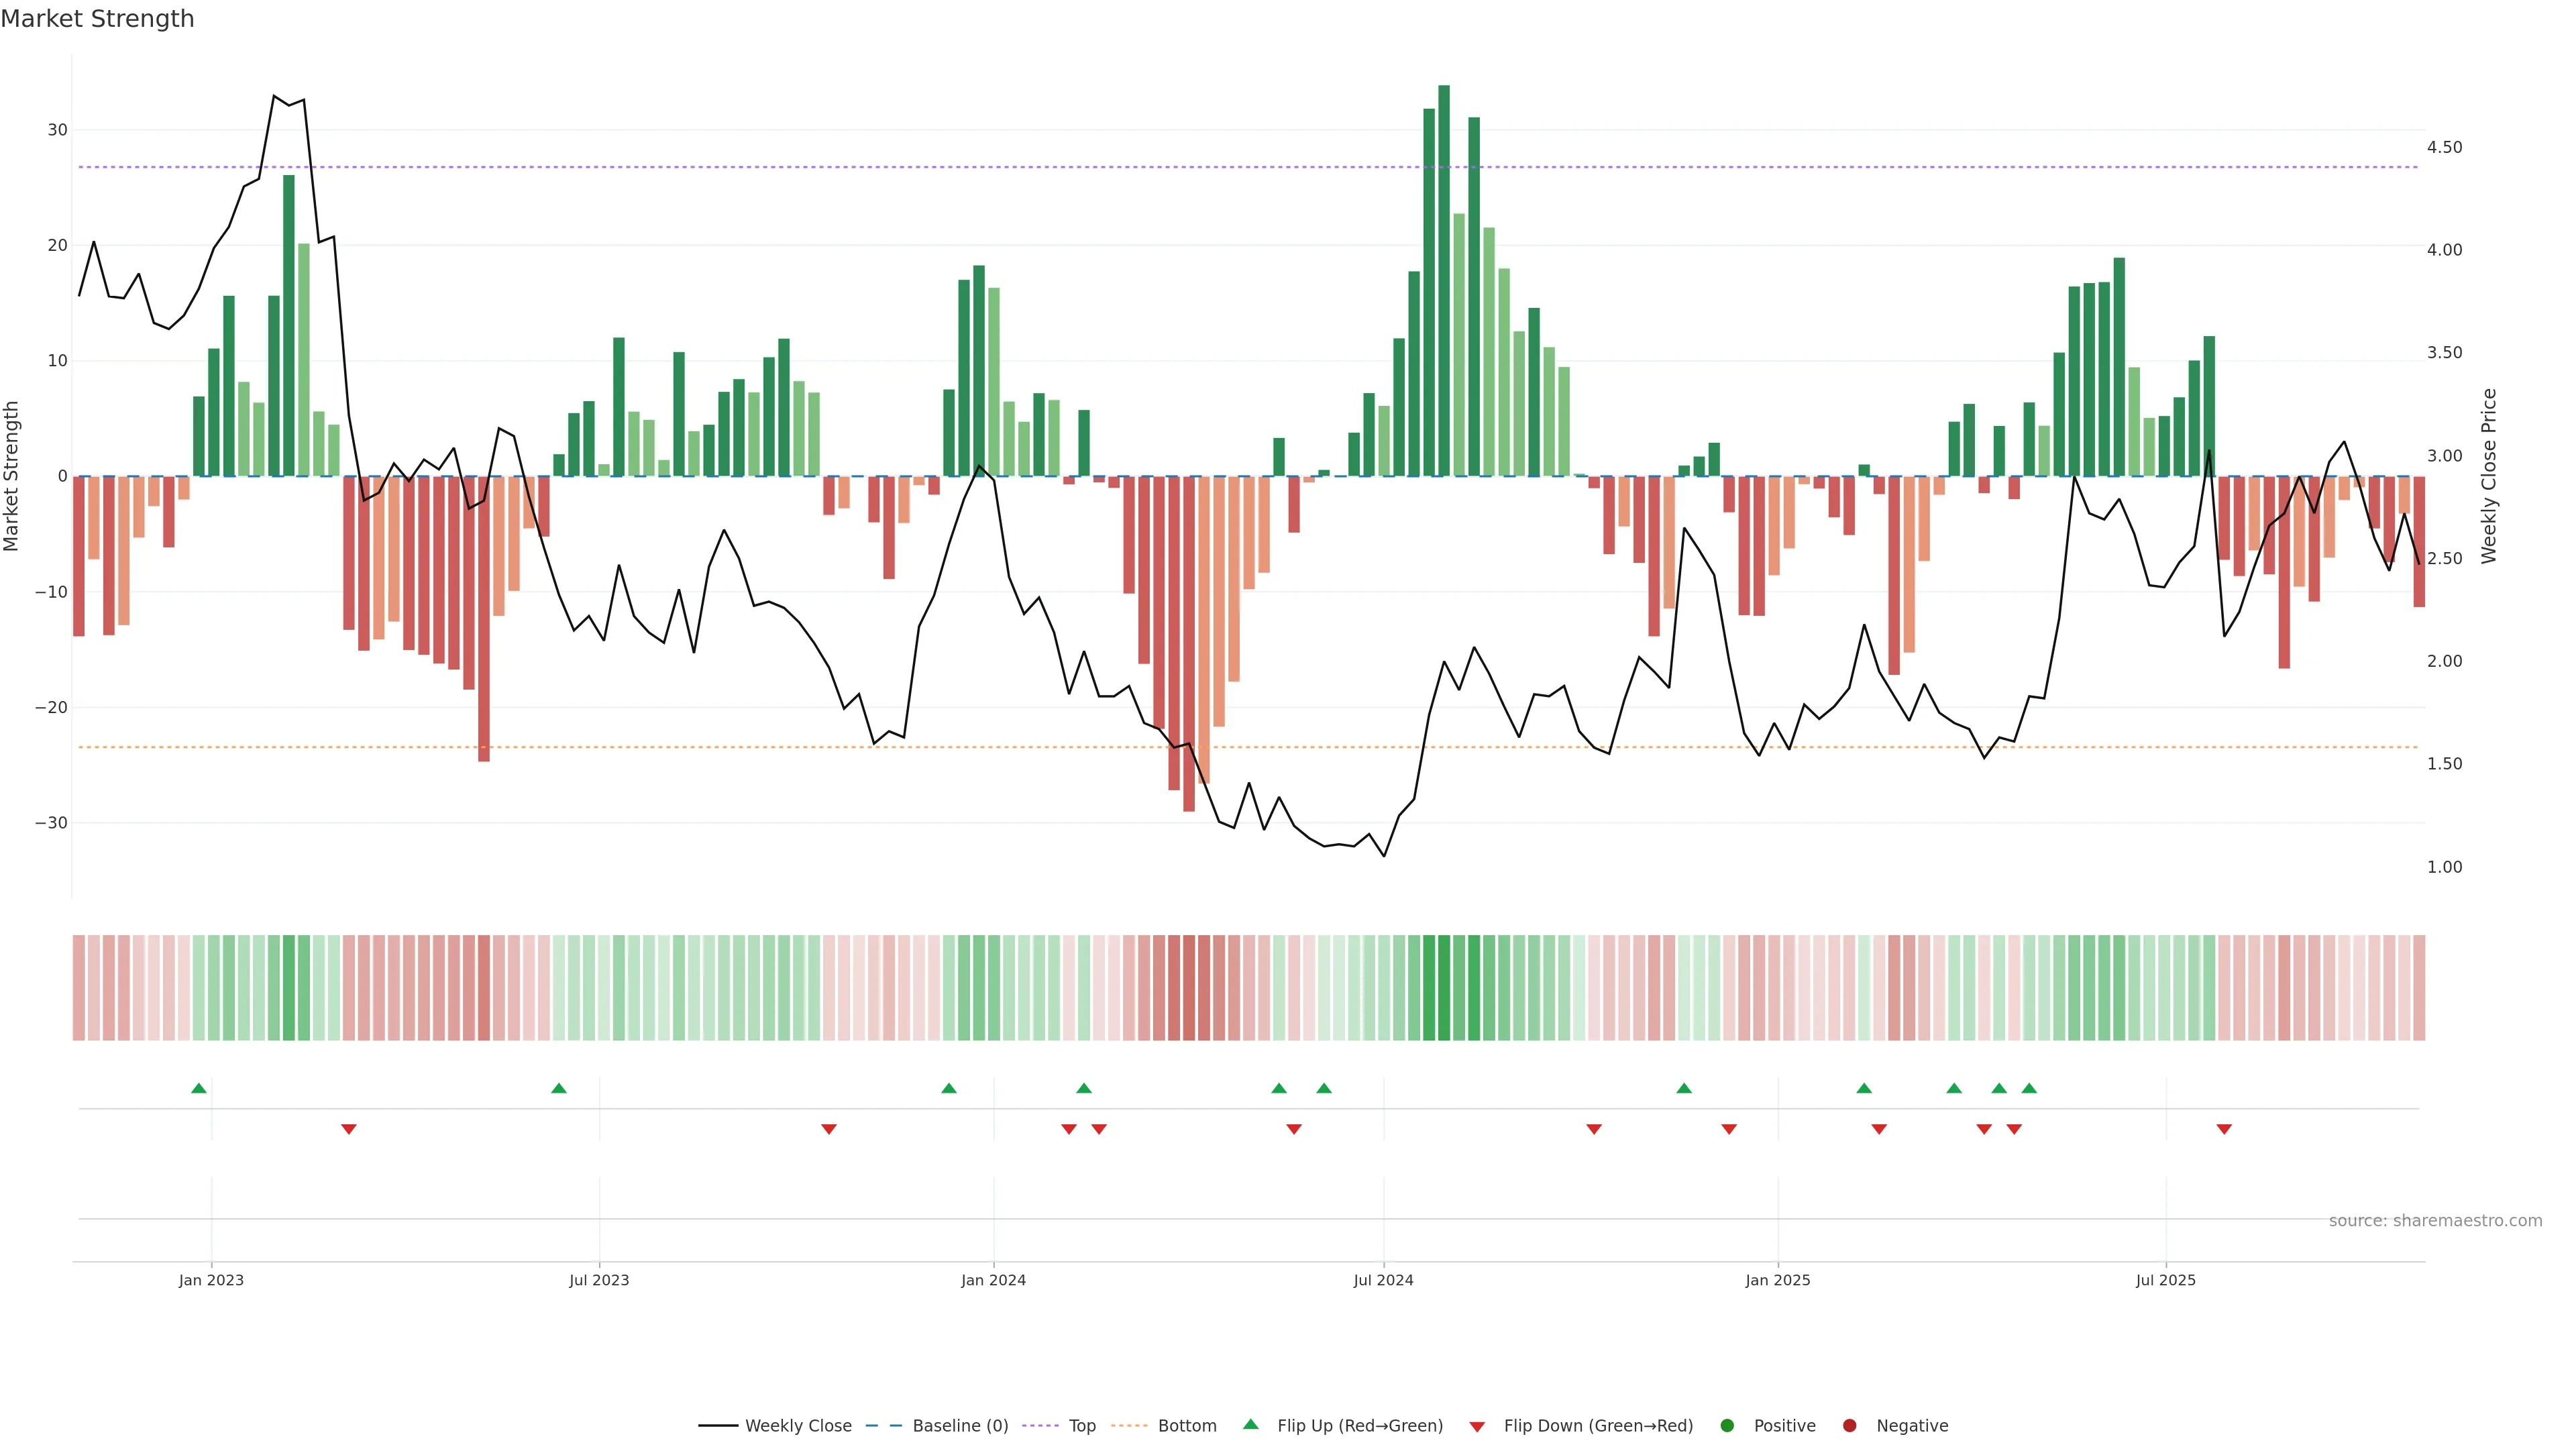This screenshot has width=2576, height=1449.
Task: Click the flip-up marker just before Jul 2023
Action: click(x=559, y=1088)
